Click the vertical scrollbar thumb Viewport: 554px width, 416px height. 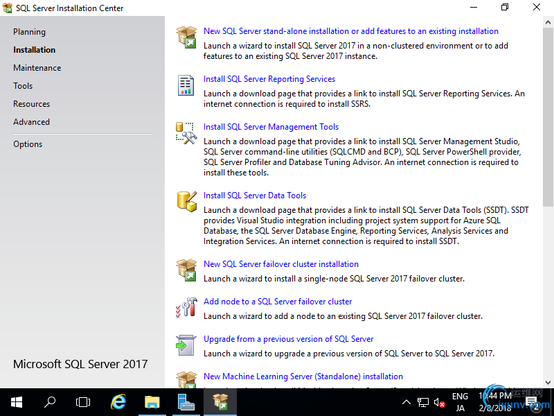(548, 117)
